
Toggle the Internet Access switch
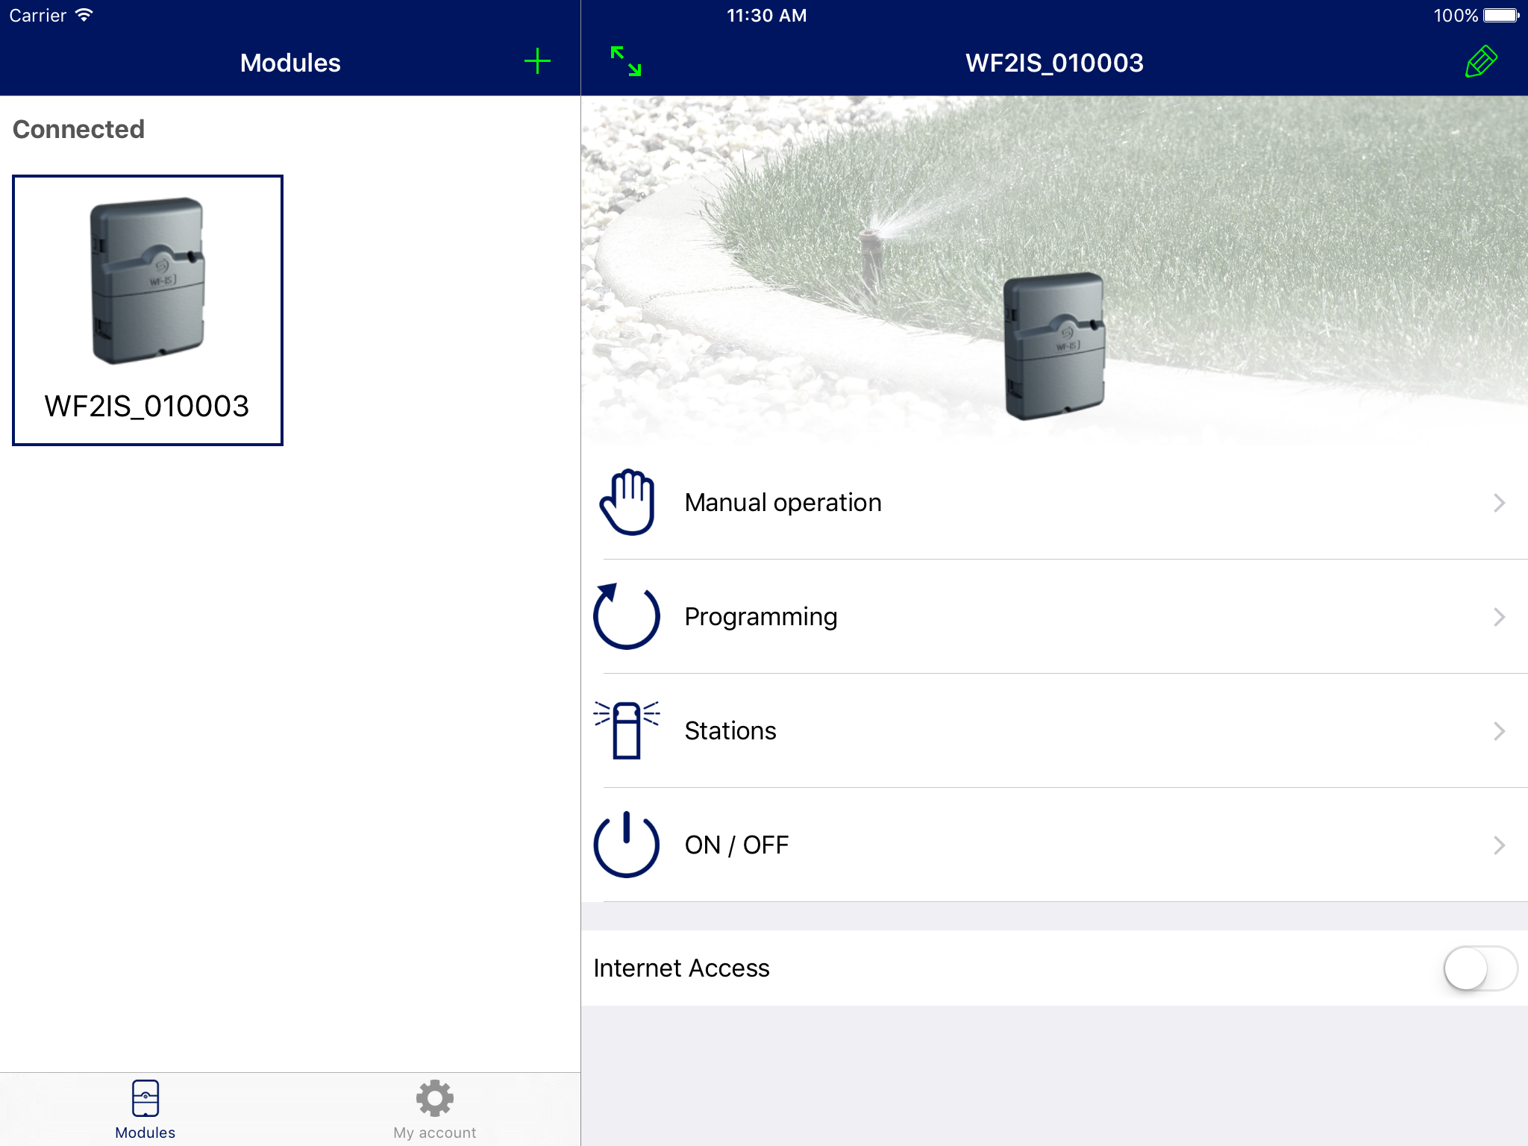pyautogui.click(x=1480, y=968)
